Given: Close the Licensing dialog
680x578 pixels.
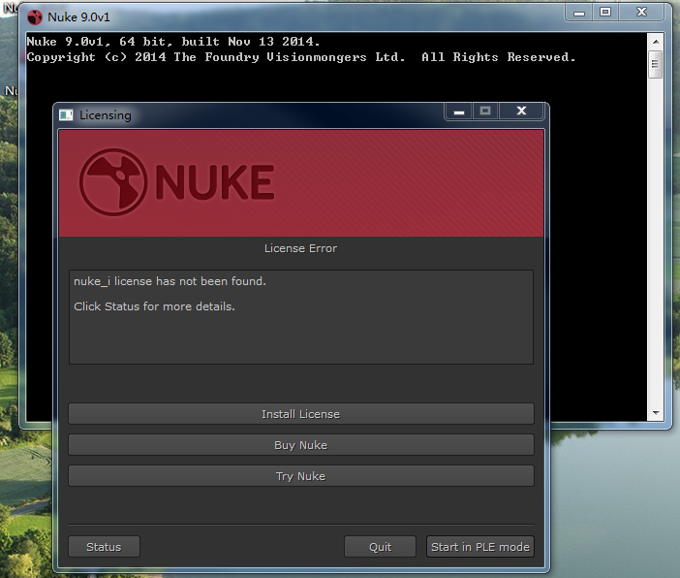Looking at the screenshot, I should [x=521, y=112].
